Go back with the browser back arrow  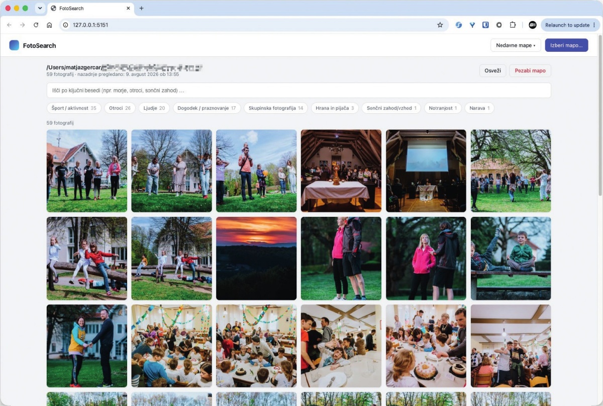(9, 25)
